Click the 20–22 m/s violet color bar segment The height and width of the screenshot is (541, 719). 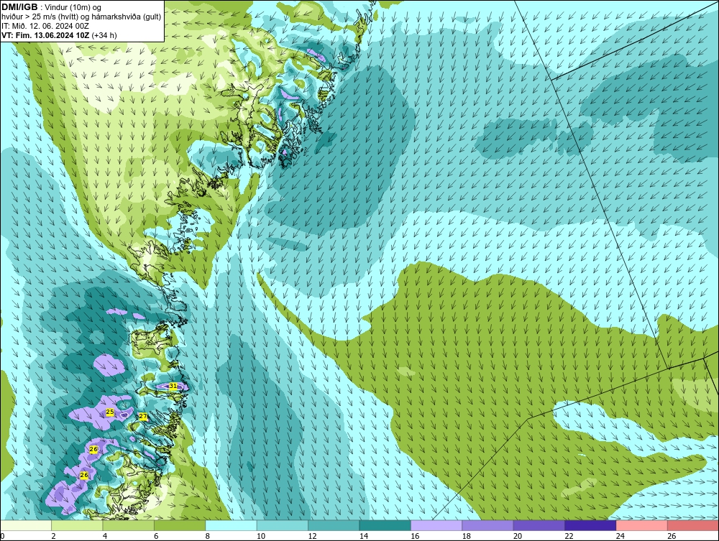click(x=539, y=525)
